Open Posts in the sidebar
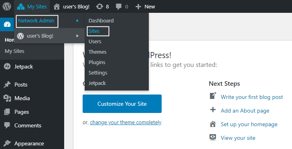Image resolution: width=292 pixels, height=149 pixels. point(21,85)
